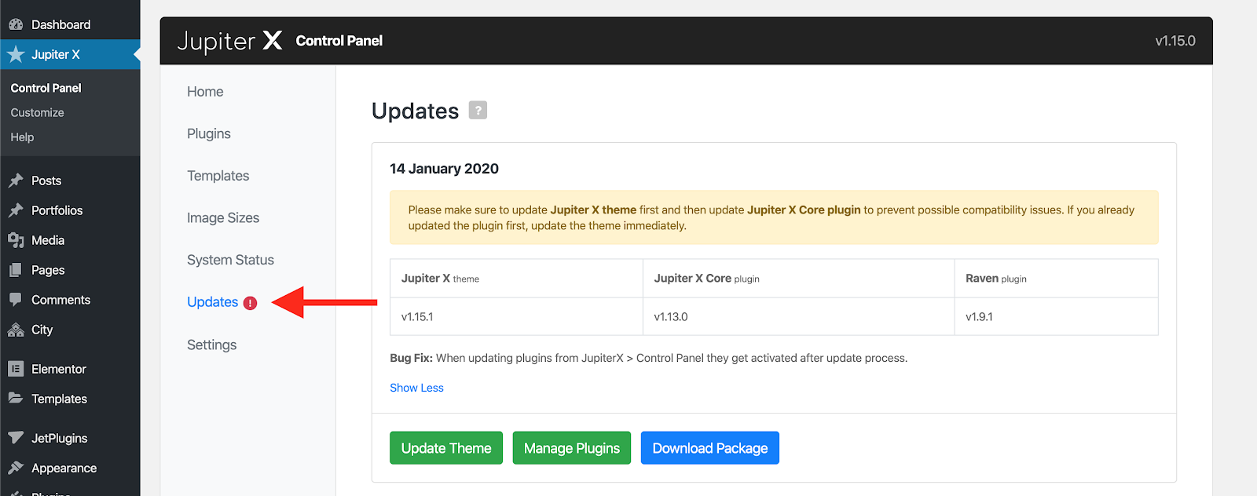
Task: Open Customize submenu item
Action: coord(37,112)
